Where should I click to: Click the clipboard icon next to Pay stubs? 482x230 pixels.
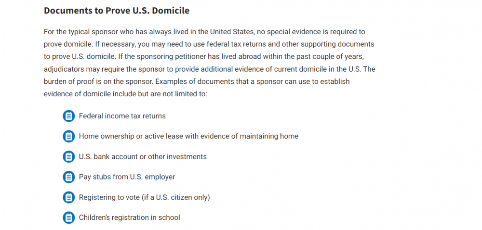[x=69, y=177]
